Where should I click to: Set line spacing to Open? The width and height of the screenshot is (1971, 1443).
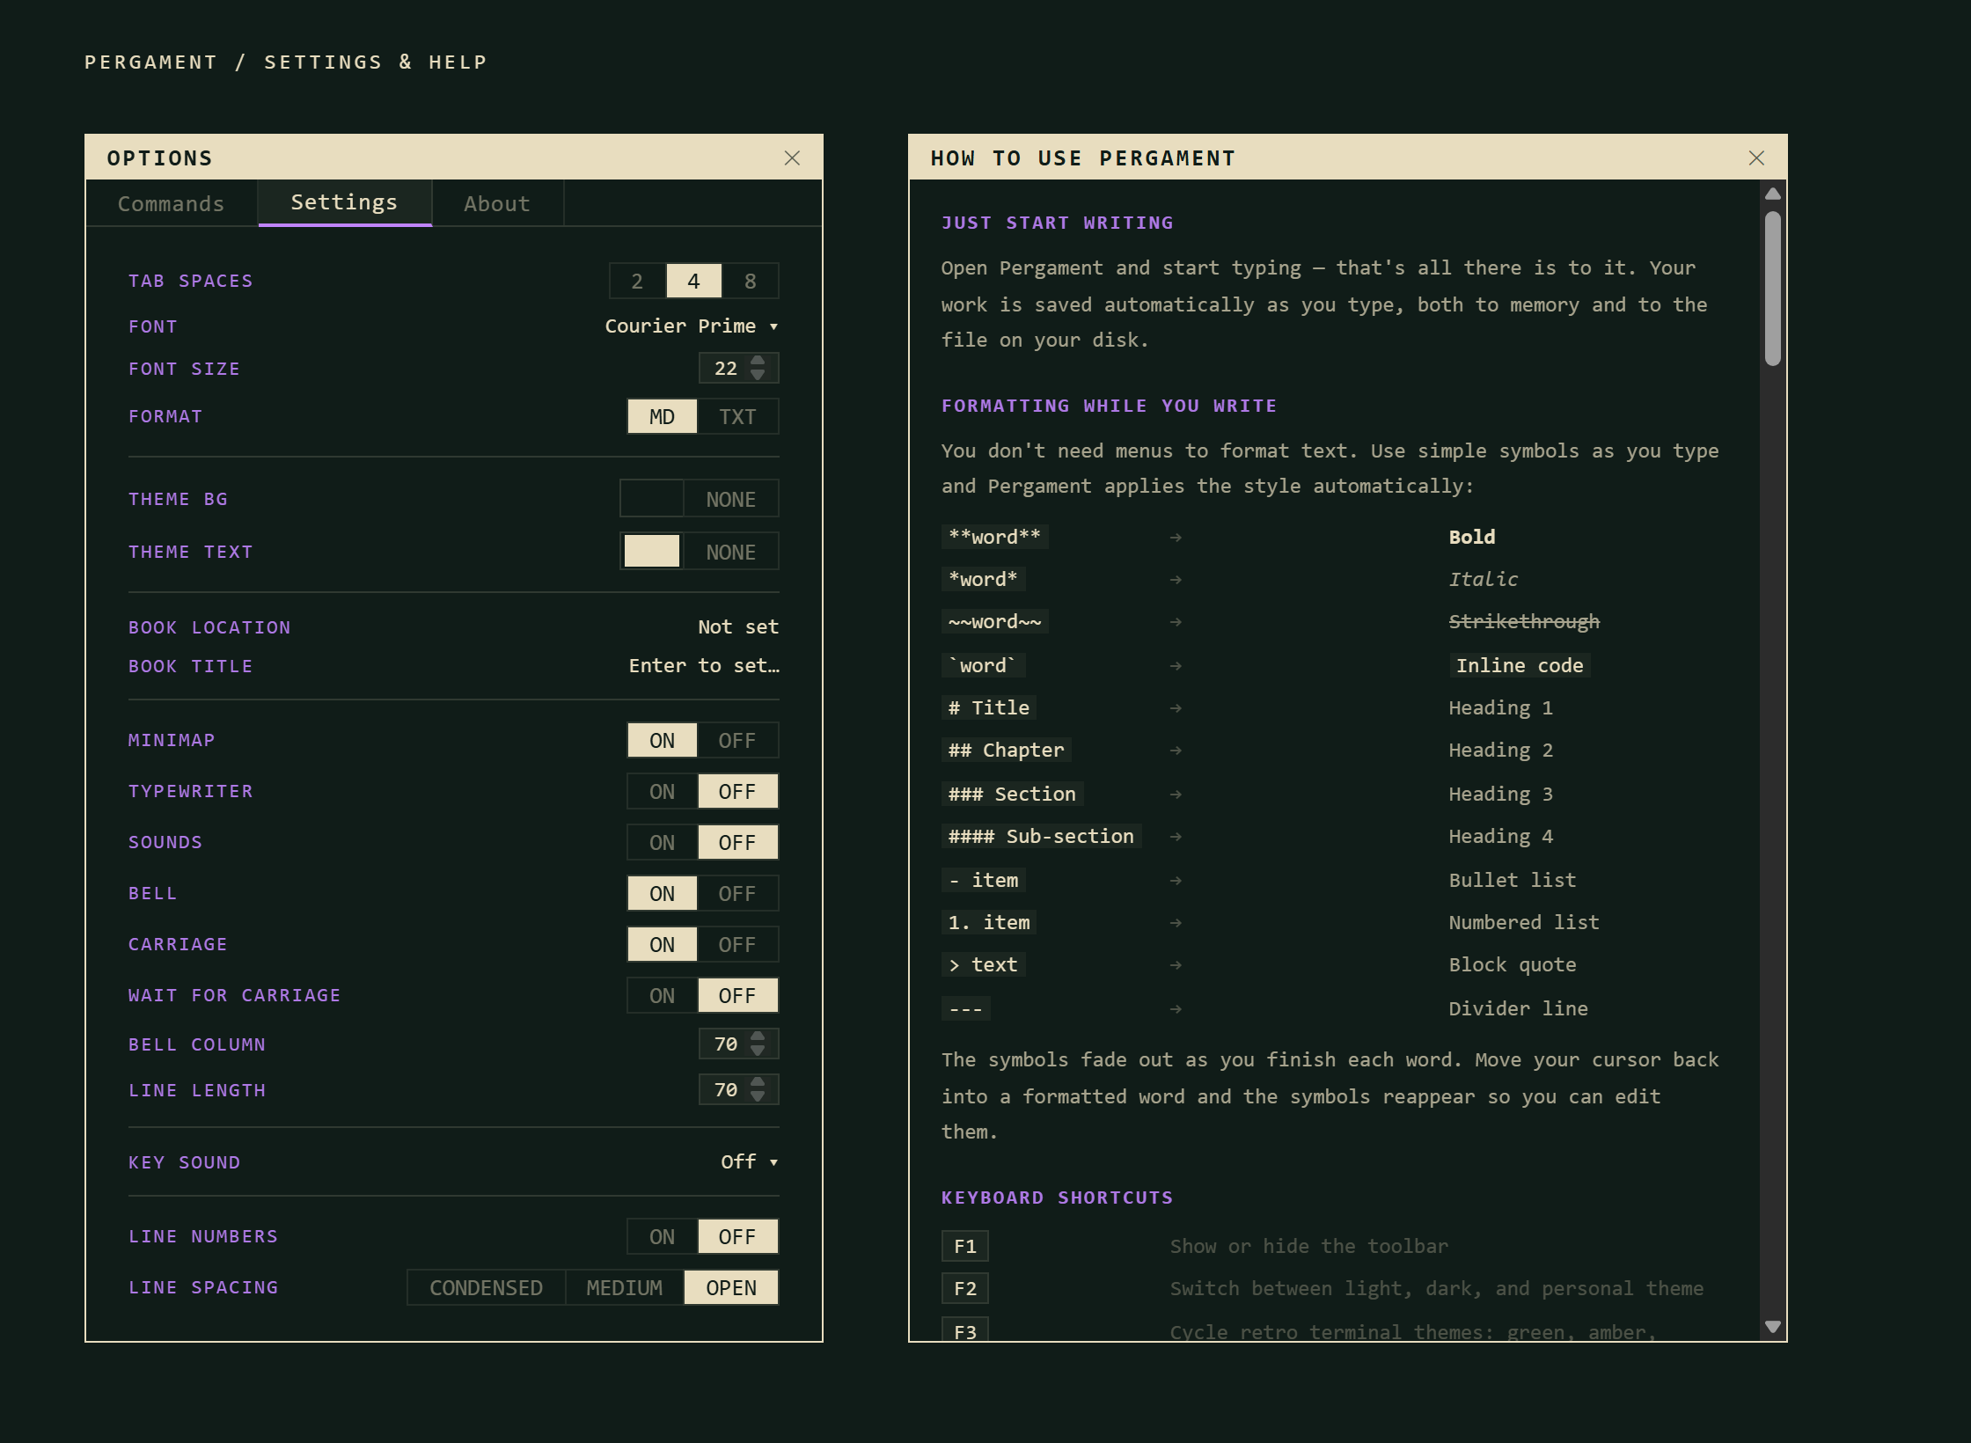click(731, 1287)
